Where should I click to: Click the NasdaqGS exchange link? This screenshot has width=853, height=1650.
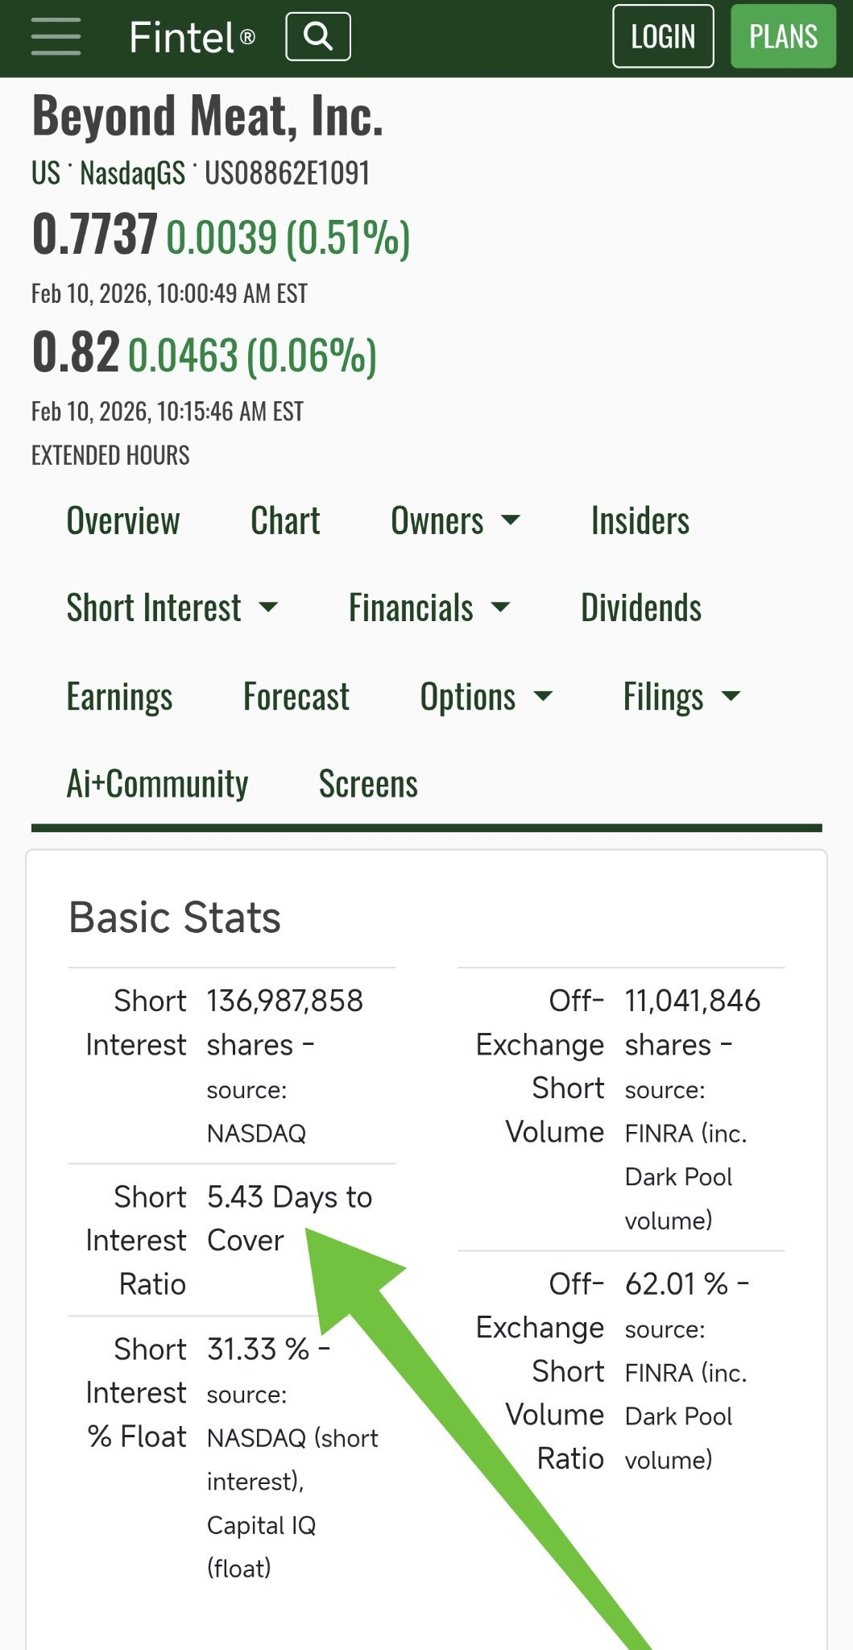click(x=132, y=173)
